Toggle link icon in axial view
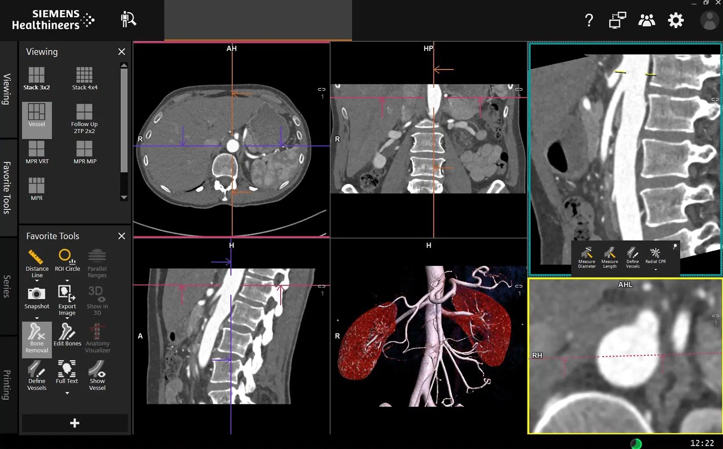 [321, 89]
